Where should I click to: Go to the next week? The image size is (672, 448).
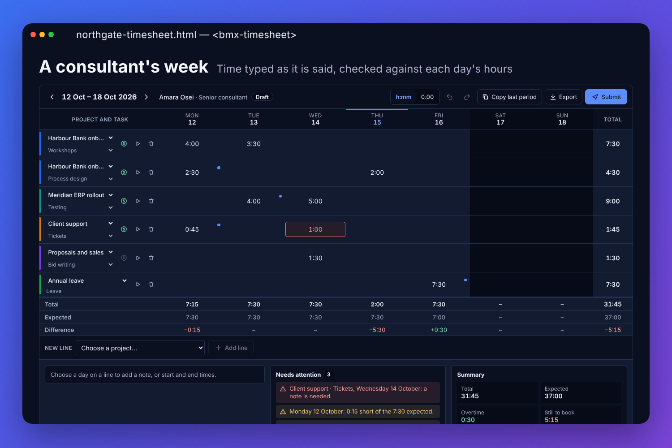(146, 97)
